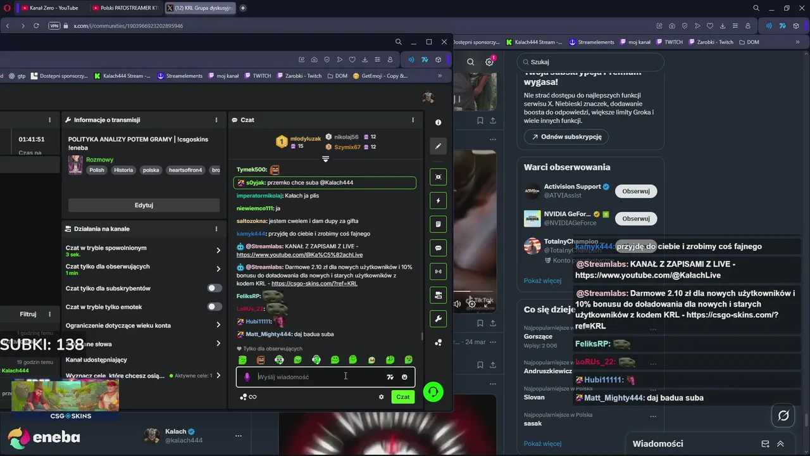Click the Opera logo menu icon

point(8,8)
